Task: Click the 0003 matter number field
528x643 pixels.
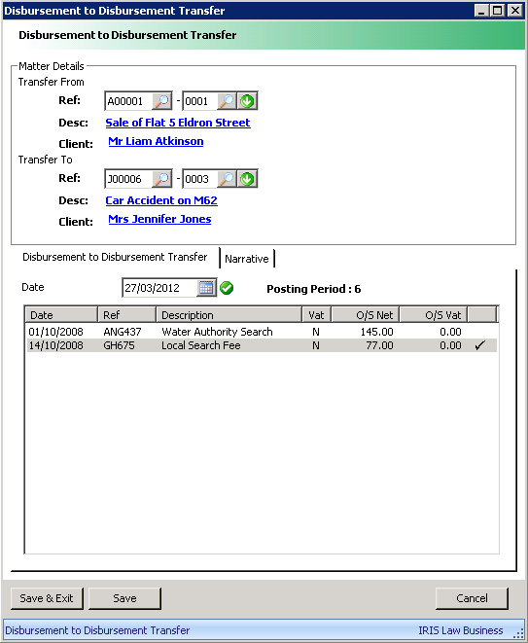Action: tap(200, 179)
